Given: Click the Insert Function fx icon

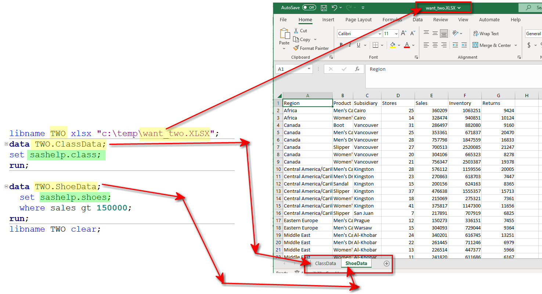Looking at the screenshot, I should coord(357,69).
